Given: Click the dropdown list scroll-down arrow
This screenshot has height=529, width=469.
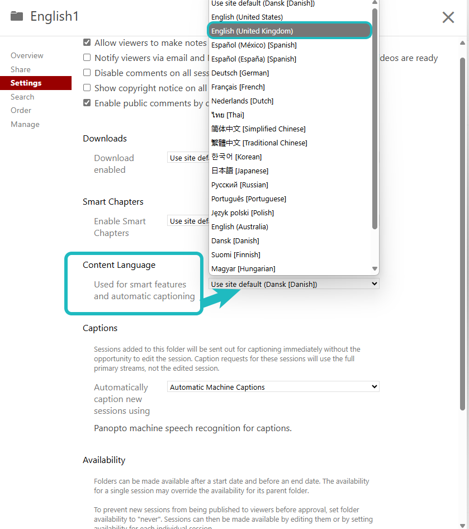Looking at the screenshot, I should 375,269.
